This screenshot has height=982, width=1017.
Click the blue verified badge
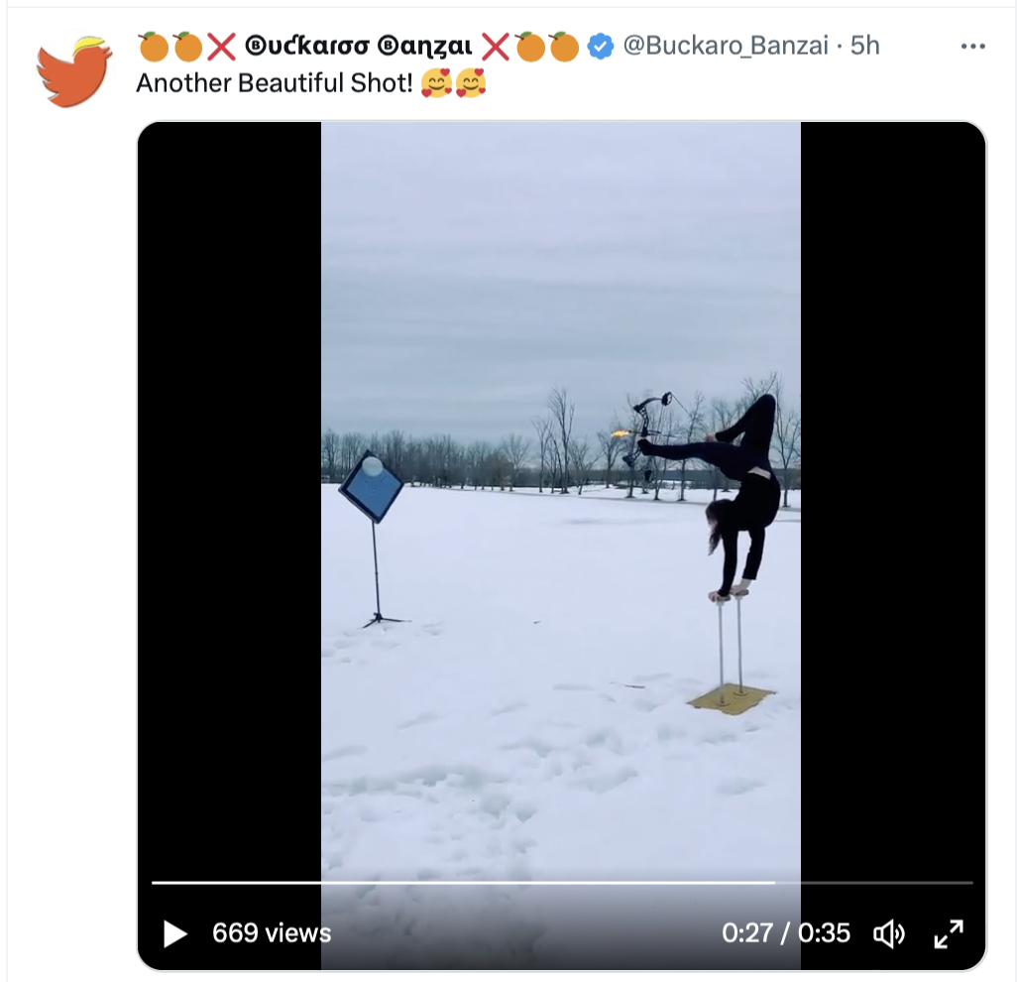[601, 46]
